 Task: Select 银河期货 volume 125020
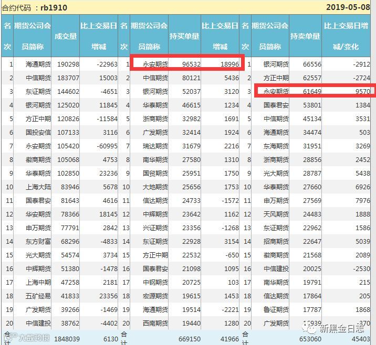(x=68, y=105)
